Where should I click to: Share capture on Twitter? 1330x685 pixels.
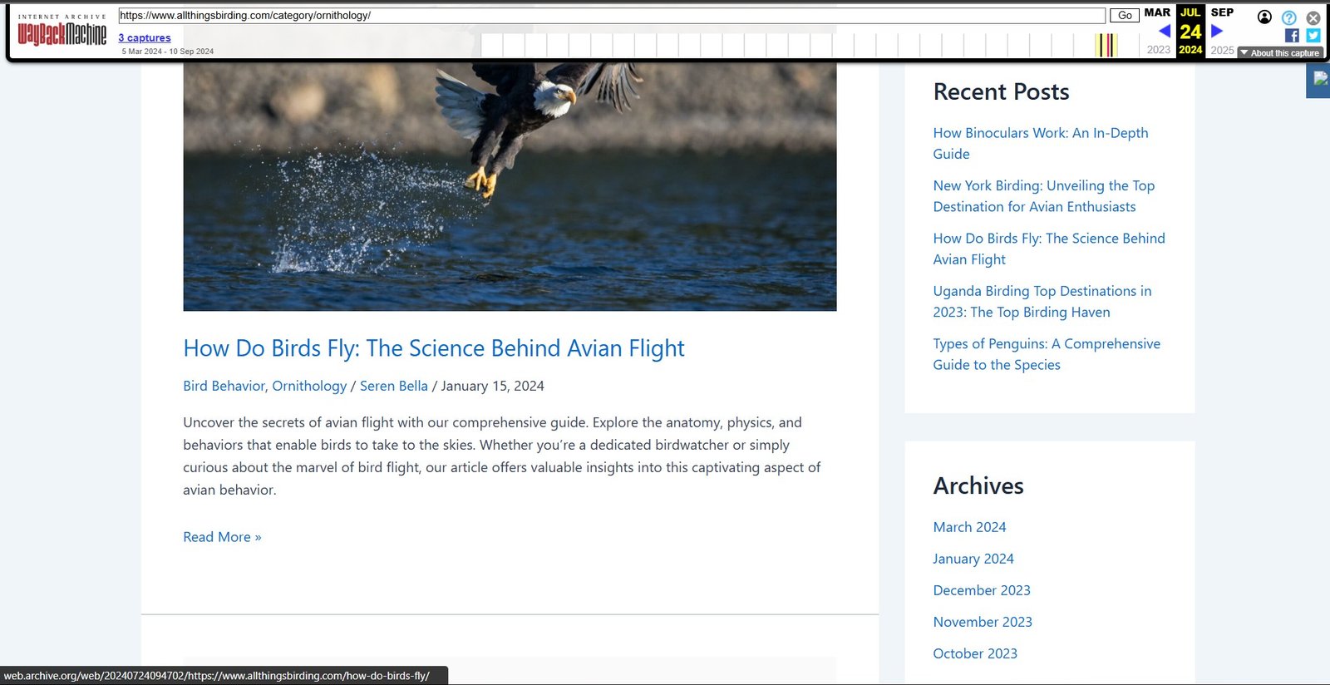pyautogui.click(x=1313, y=35)
